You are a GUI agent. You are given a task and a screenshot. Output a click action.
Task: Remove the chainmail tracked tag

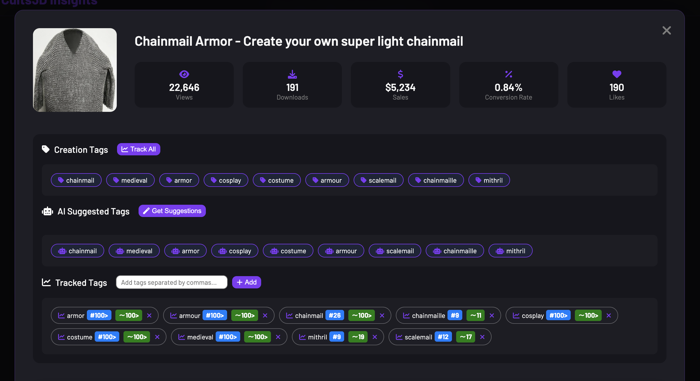click(382, 315)
